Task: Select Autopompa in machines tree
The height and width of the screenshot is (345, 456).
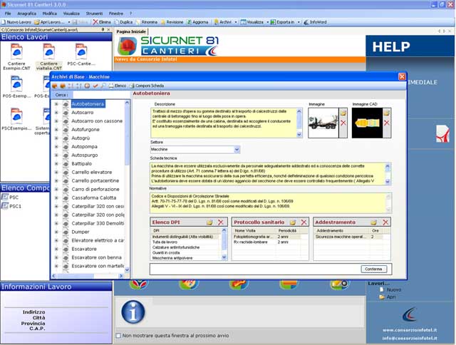Action: 84,147
